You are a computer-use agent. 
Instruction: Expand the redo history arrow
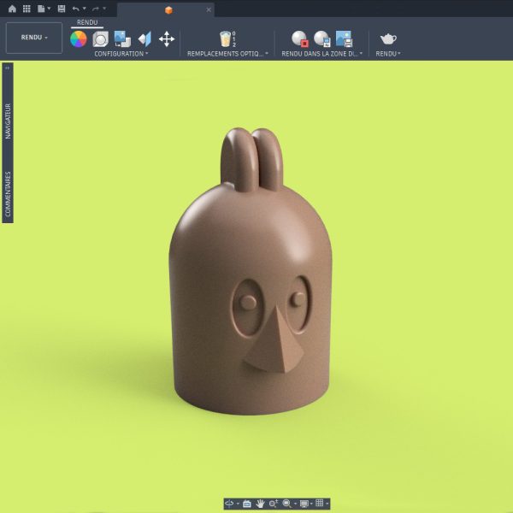[x=104, y=9]
